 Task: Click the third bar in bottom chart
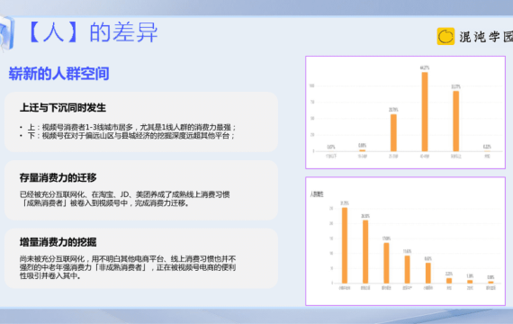tap(386, 263)
